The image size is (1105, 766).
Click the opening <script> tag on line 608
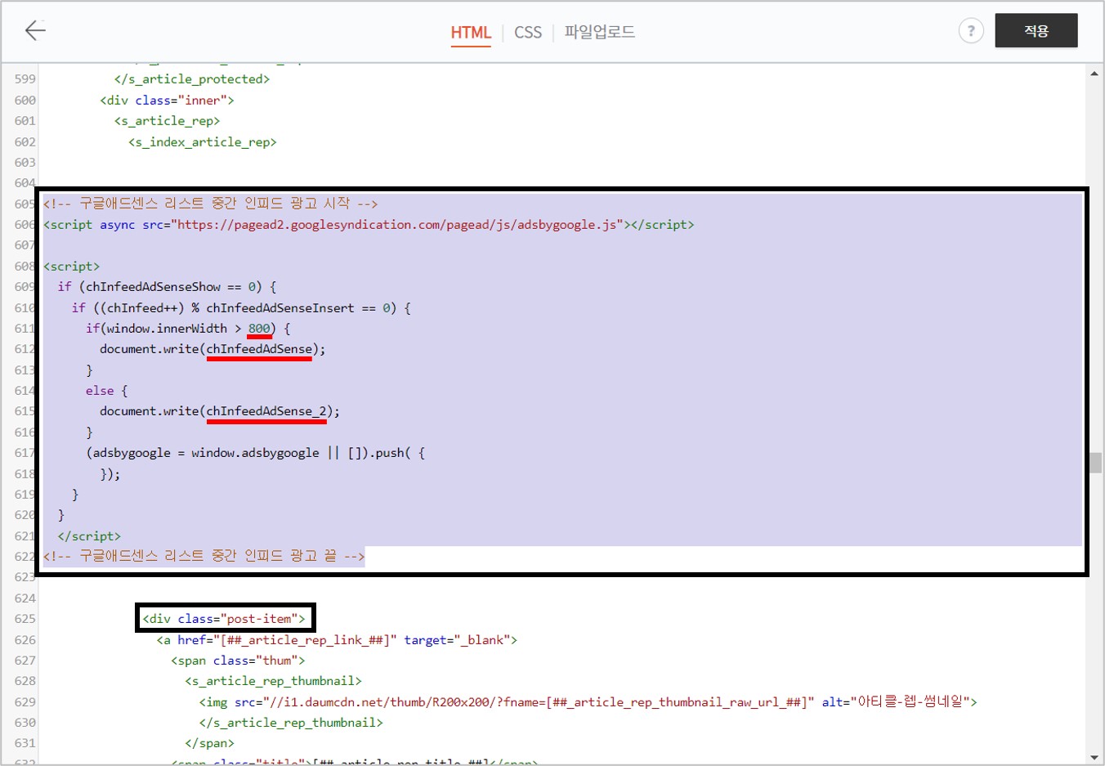[71, 267]
